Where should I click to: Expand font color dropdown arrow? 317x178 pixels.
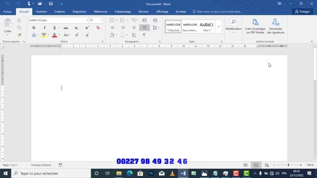click(x=59, y=35)
